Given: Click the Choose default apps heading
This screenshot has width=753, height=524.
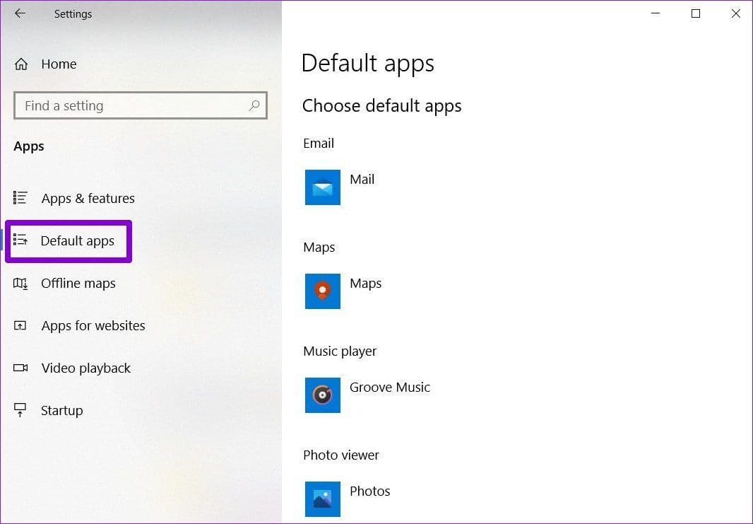Looking at the screenshot, I should [381, 106].
